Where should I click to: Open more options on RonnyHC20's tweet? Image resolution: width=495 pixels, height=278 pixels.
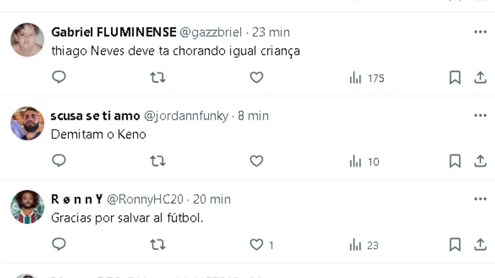pos(480,199)
